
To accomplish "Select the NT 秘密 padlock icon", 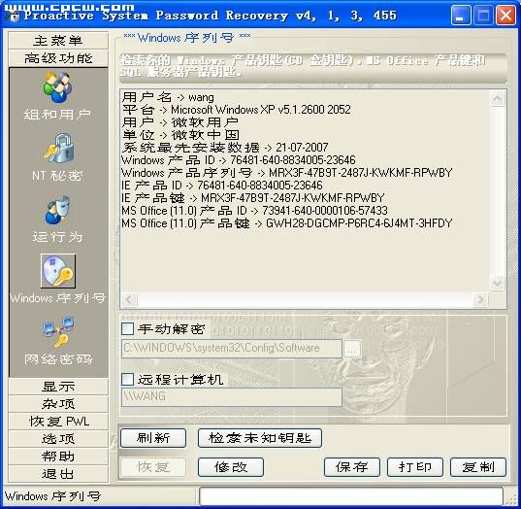I will pos(59,149).
